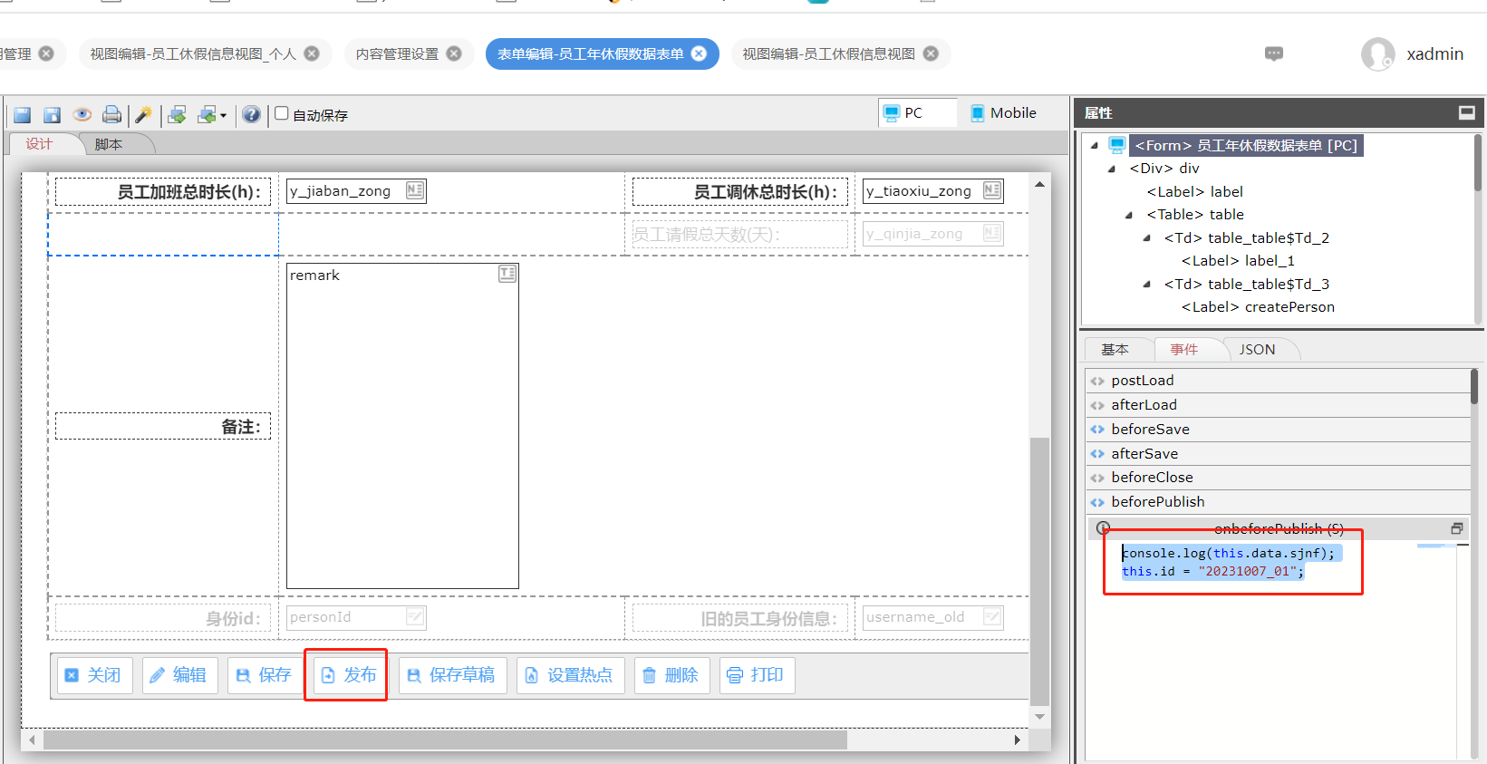
Task: Click the printer icon in the toolbar
Action: [x=111, y=114]
